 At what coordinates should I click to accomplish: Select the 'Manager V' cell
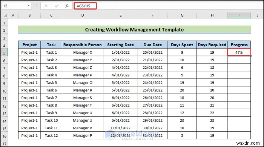83,128
